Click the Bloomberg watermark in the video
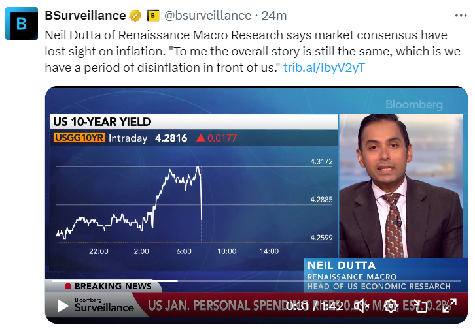This screenshot has height=329, width=475. [413, 104]
